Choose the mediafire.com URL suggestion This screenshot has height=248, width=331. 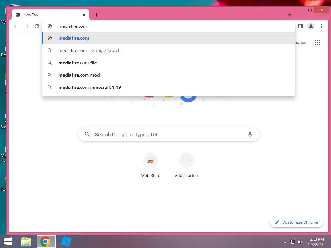(169, 38)
